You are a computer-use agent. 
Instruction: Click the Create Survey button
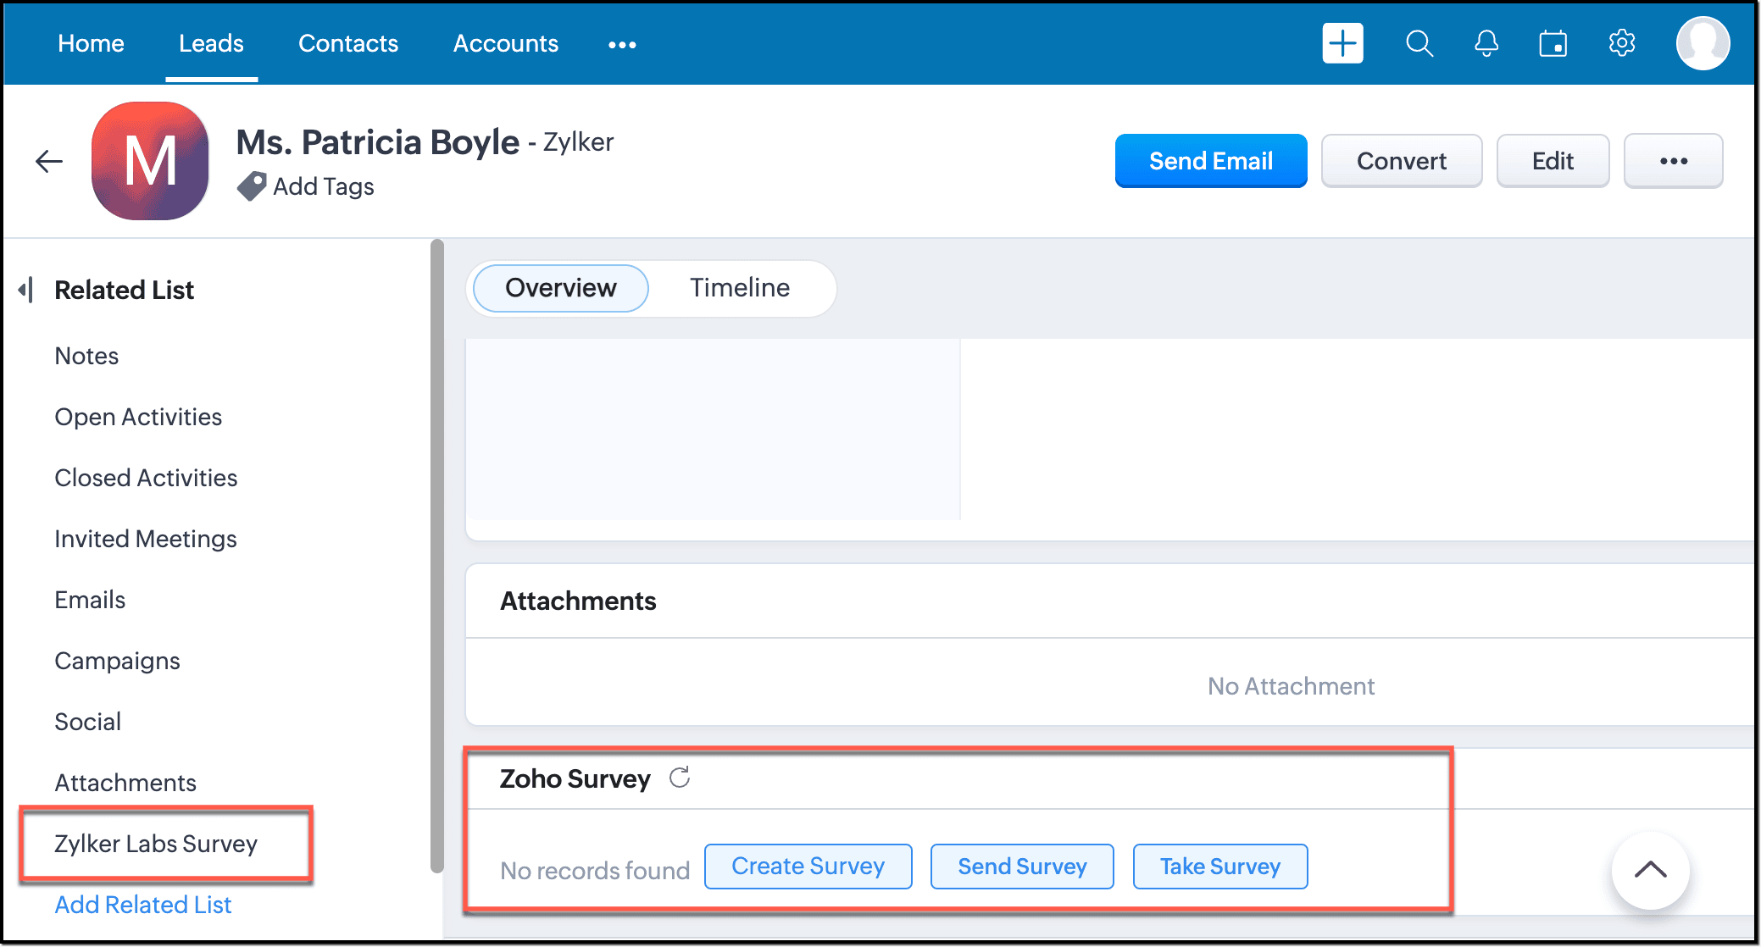tap(808, 867)
